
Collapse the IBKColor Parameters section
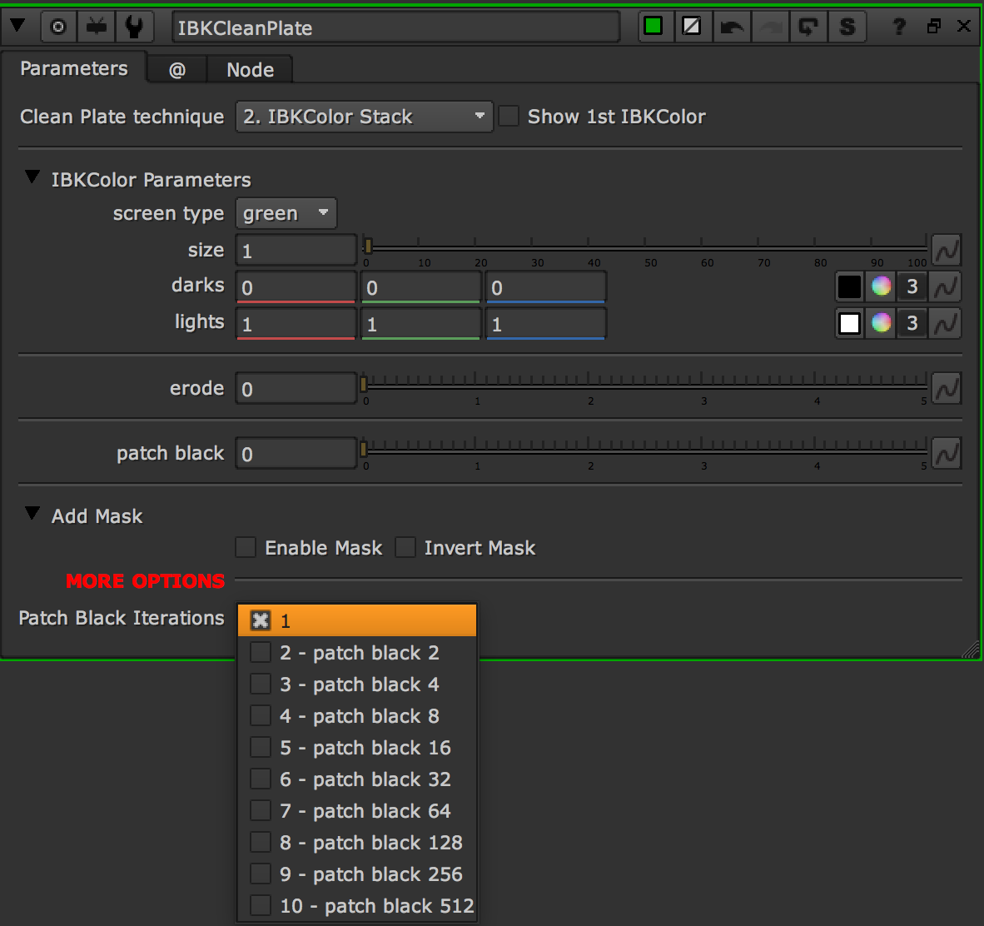32,177
